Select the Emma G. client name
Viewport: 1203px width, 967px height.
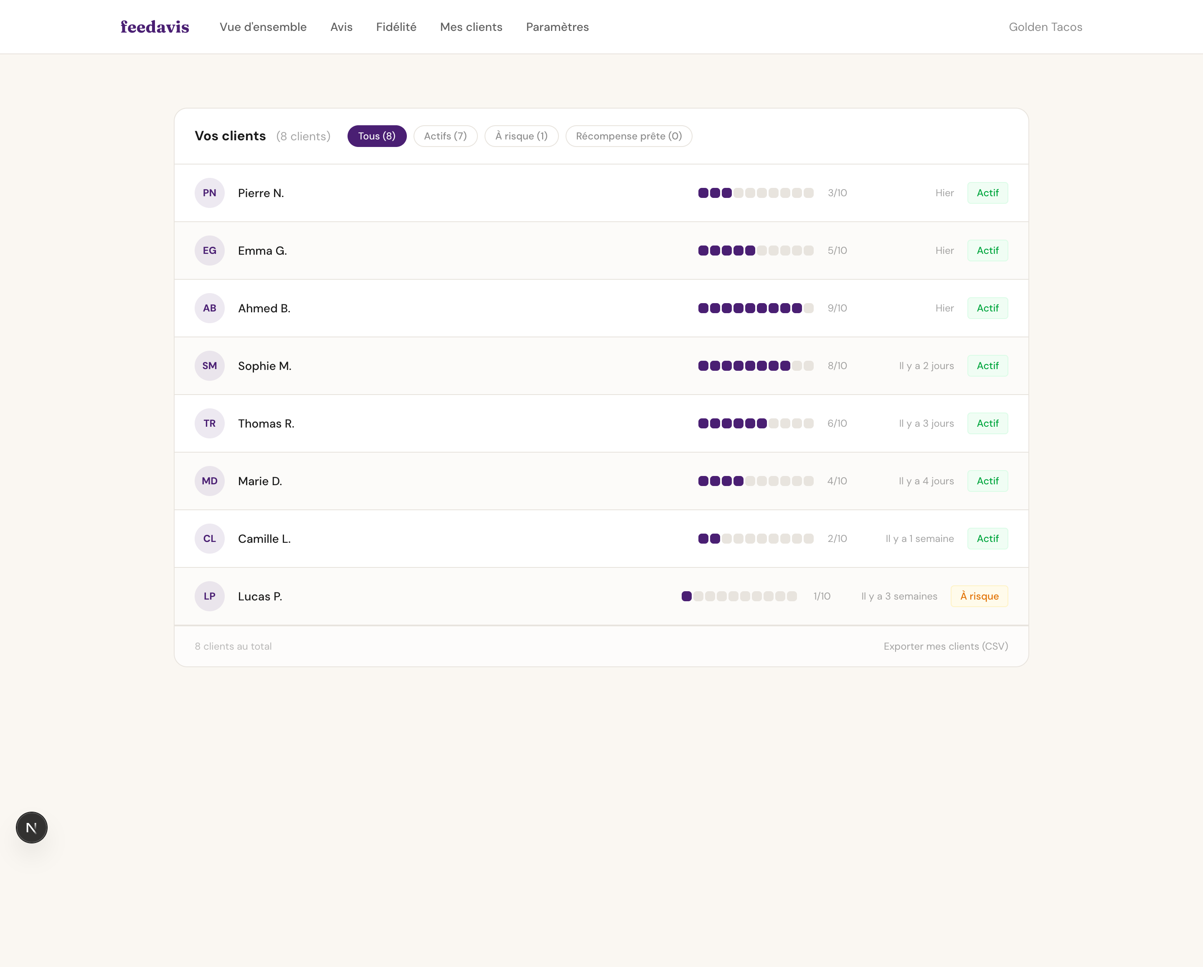point(262,251)
